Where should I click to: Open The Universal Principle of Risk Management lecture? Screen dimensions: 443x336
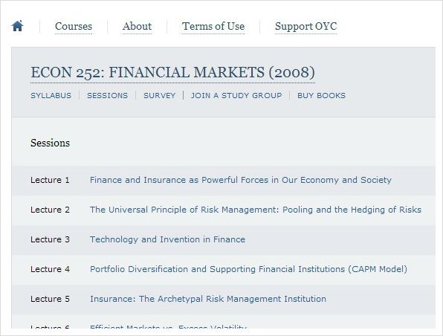coord(256,210)
